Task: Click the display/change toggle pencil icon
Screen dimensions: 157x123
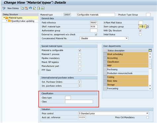Action: [x=4, y=8]
